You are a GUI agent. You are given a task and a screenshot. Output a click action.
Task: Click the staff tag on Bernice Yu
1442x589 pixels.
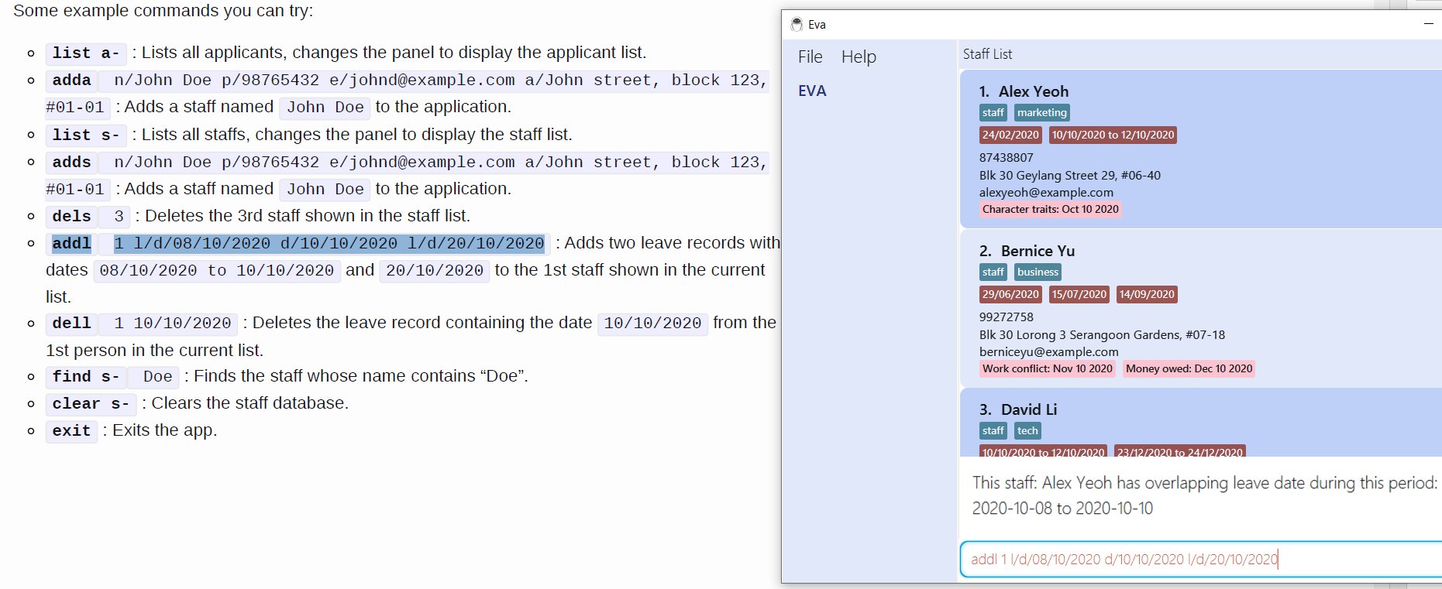[x=993, y=272]
